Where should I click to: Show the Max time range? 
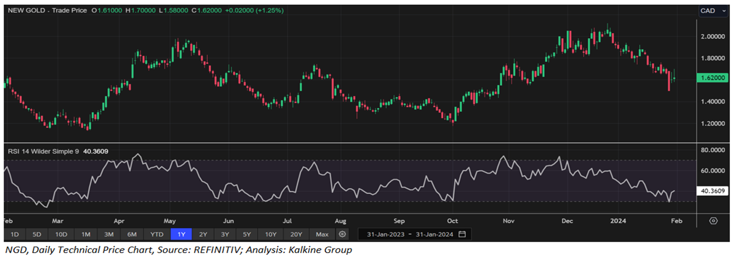click(x=322, y=234)
